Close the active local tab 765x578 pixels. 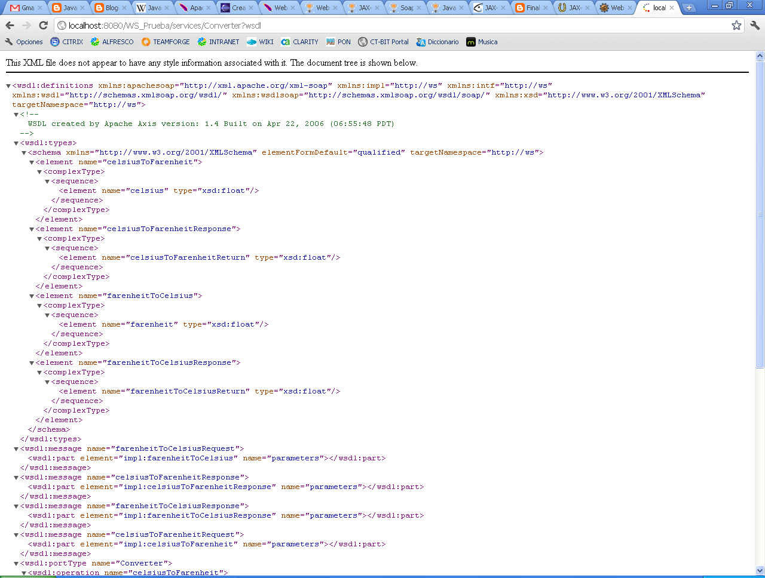[x=672, y=8]
